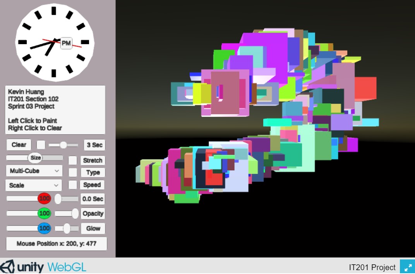Click the Stretch button
Image resolution: width=415 pixels, height=274 pixels.
93,160
